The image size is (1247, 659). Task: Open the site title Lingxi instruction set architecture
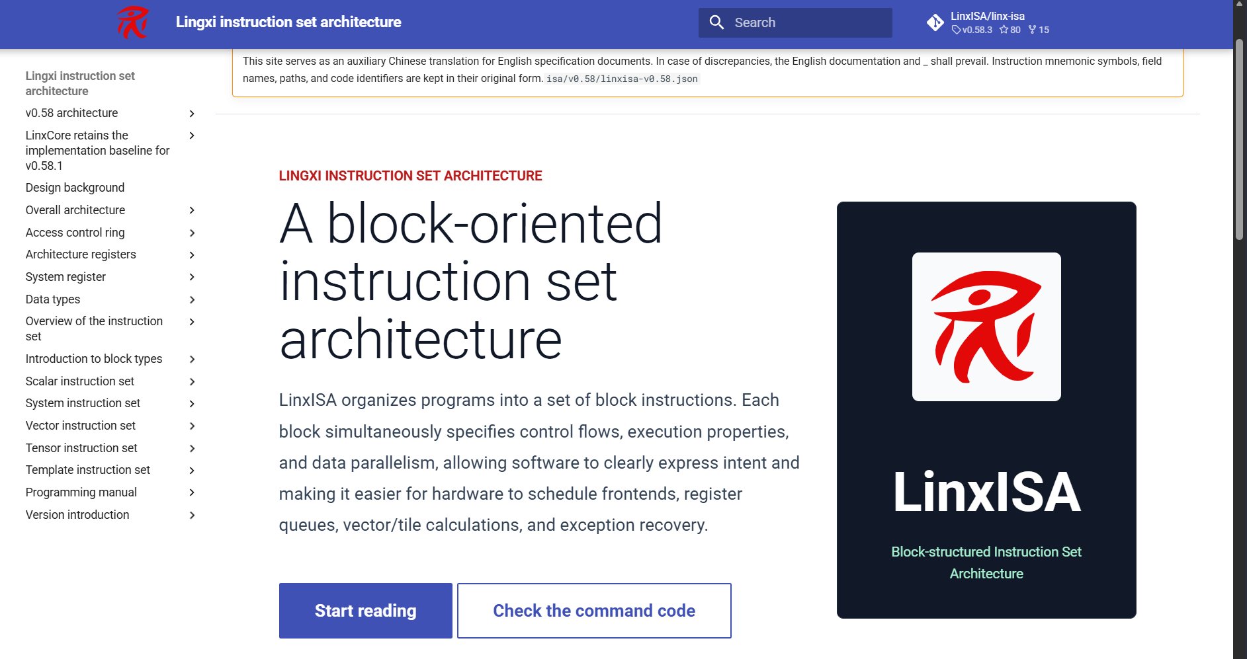coord(288,22)
